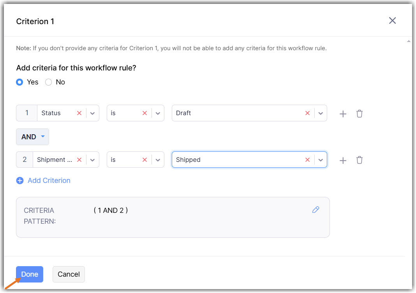Click the Done button

click(30, 274)
